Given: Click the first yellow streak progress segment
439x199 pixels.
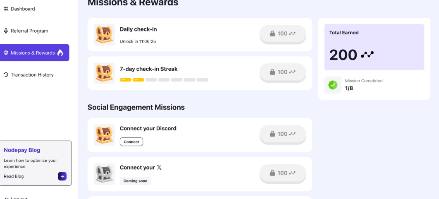Looking at the screenshot, I should point(126,80).
